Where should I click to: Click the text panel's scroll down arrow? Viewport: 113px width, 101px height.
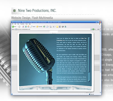pyautogui.click(x=89, y=81)
